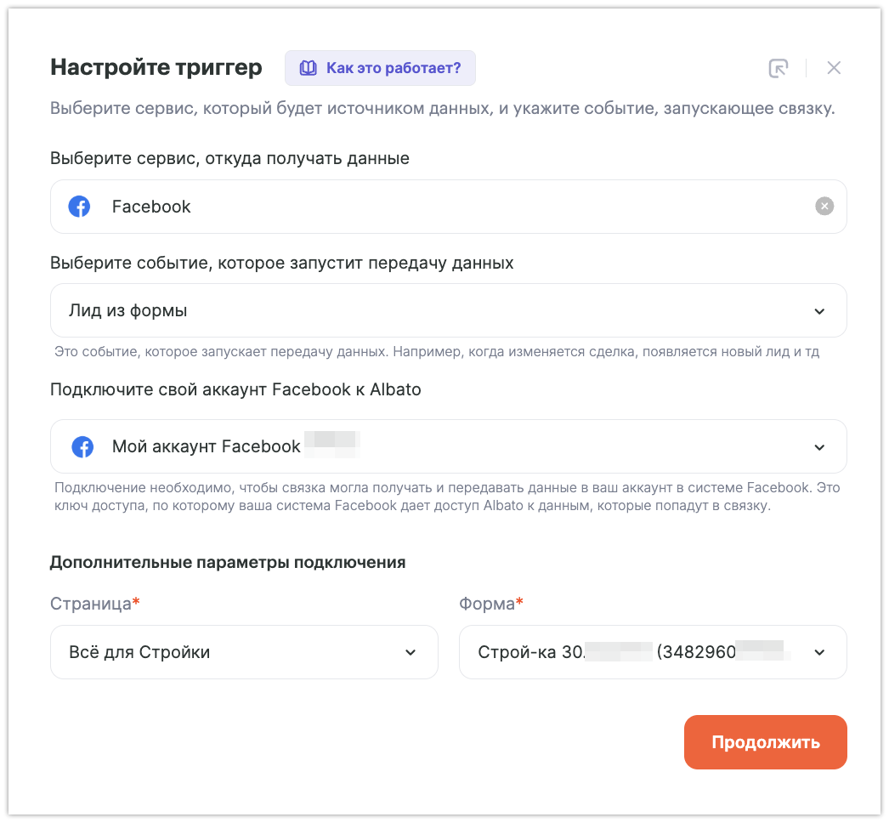Image resolution: width=889 pixels, height=823 pixels.
Task: Click the chevron in the Форма selector
Action: (819, 653)
